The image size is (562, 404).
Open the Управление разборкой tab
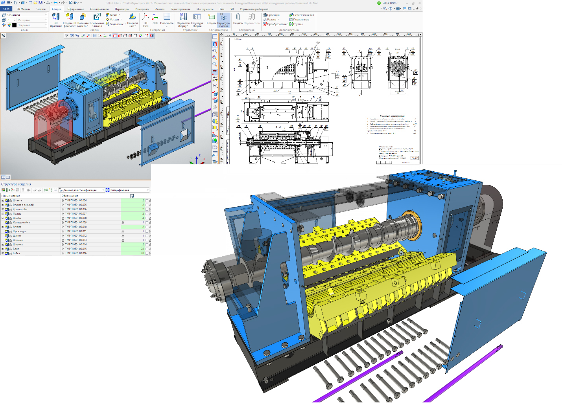point(254,9)
